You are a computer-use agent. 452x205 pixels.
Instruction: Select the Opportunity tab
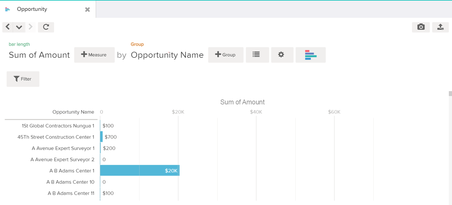32,9
